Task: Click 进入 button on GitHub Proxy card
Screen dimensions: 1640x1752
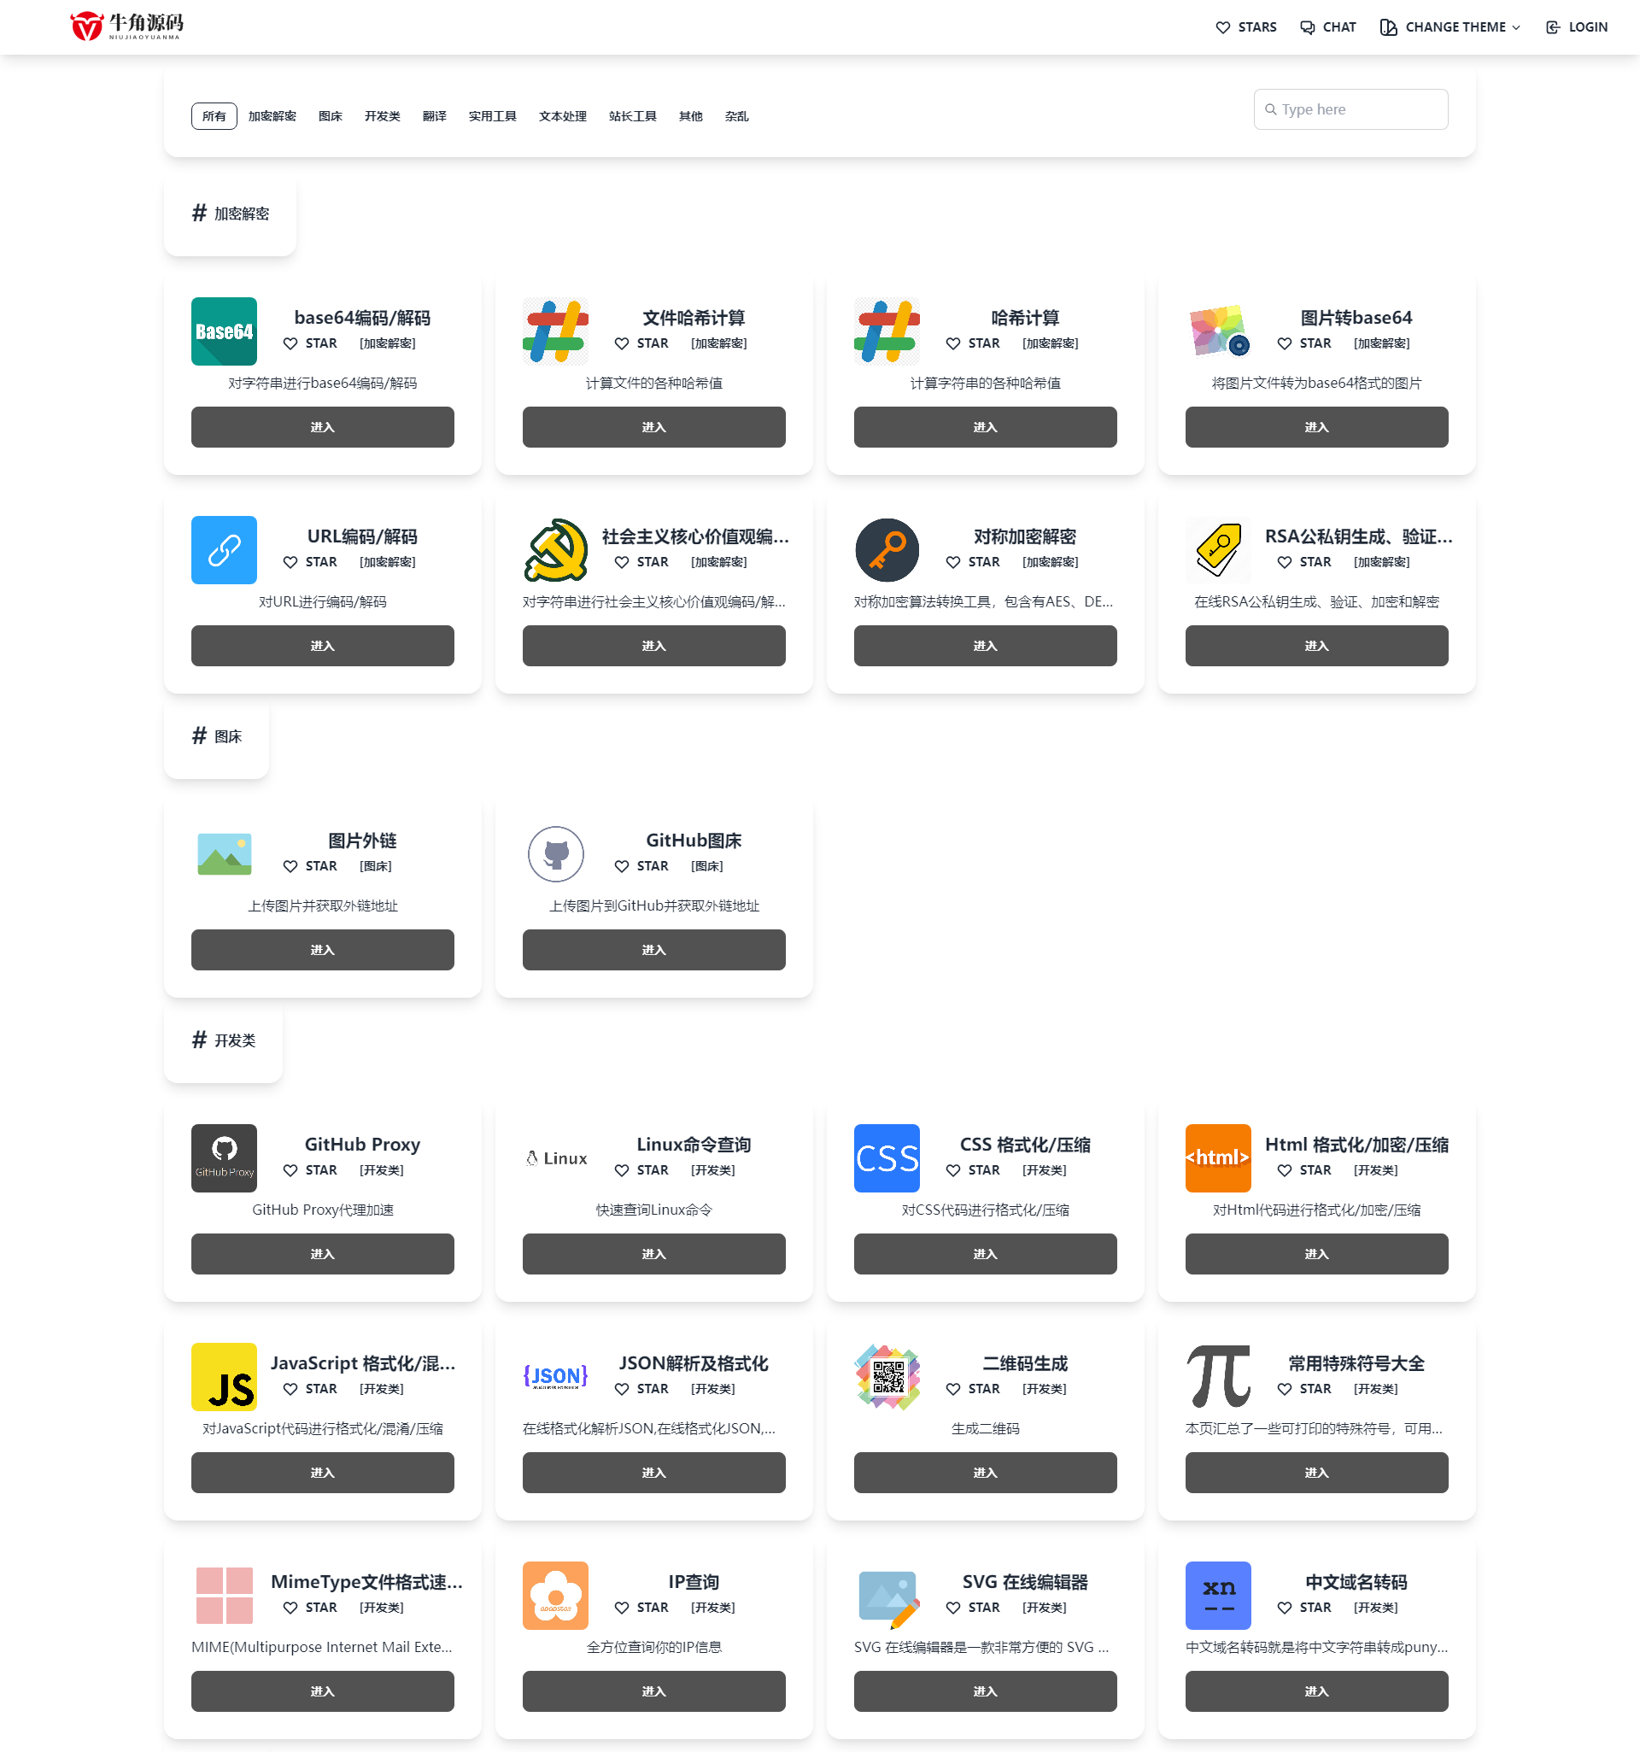Action: (x=324, y=1254)
